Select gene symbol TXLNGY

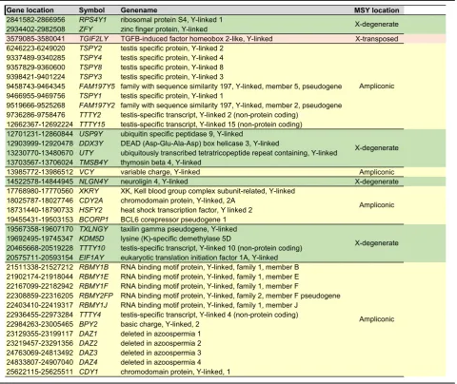click(x=93, y=229)
